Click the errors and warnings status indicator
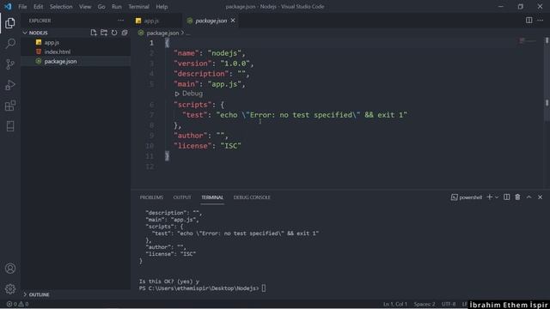 17,304
